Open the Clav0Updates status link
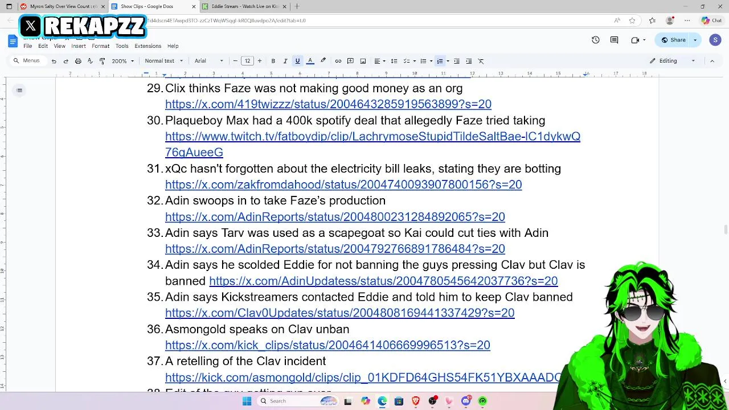This screenshot has height=410, width=729. coord(340,313)
